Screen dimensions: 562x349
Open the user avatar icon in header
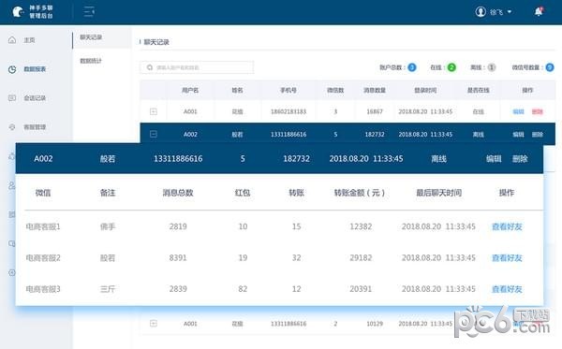(481, 12)
